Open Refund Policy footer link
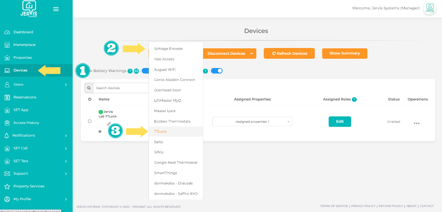The height and width of the screenshot is (212, 442). [391, 206]
